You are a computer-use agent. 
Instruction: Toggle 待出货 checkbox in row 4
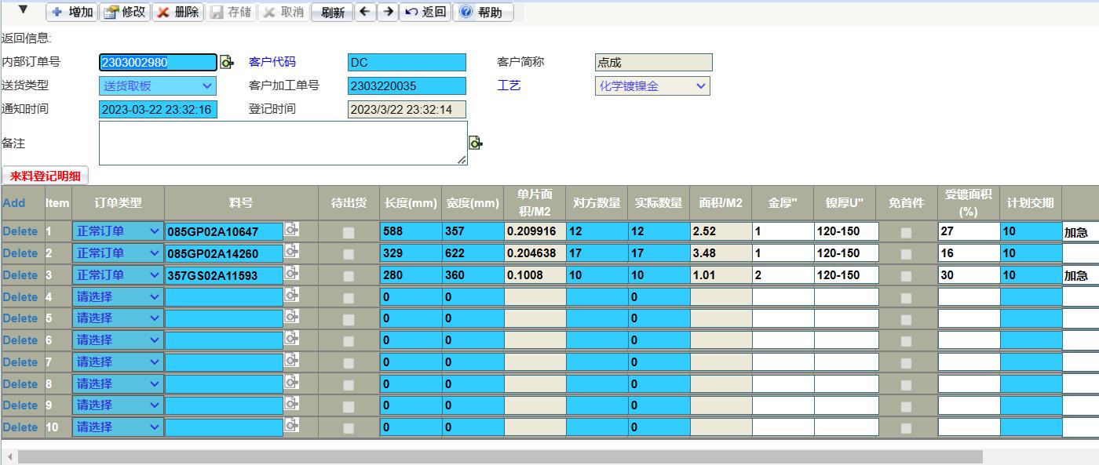[349, 298]
